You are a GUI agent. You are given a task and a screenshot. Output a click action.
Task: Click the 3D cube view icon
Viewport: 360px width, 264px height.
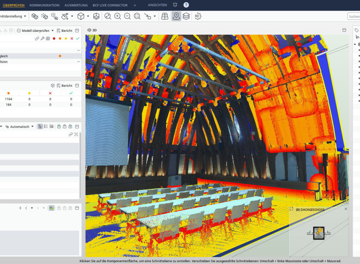click(x=81, y=16)
